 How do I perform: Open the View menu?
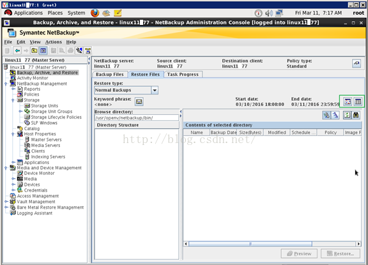click(35, 42)
